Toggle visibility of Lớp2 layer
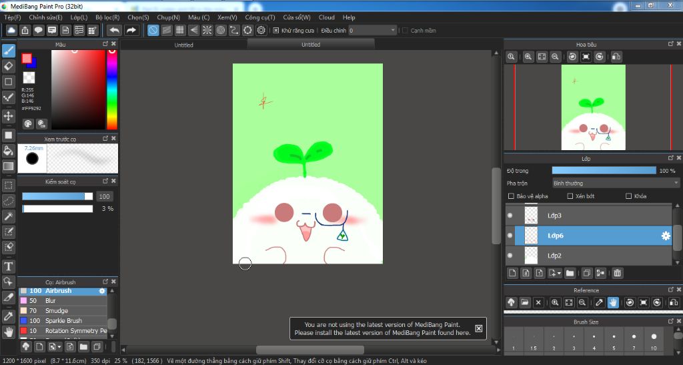Viewport: 683px width, 365px height. (x=510, y=256)
